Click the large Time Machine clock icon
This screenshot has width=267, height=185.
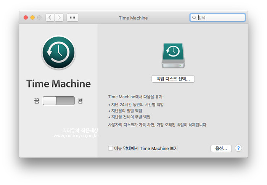pyautogui.click(x=59, y=53)
